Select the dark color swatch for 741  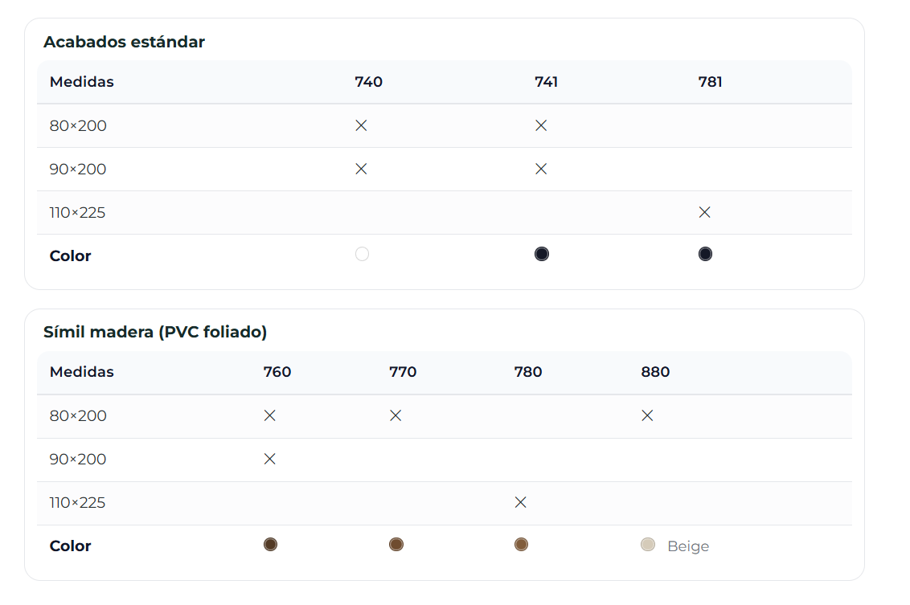542,255
